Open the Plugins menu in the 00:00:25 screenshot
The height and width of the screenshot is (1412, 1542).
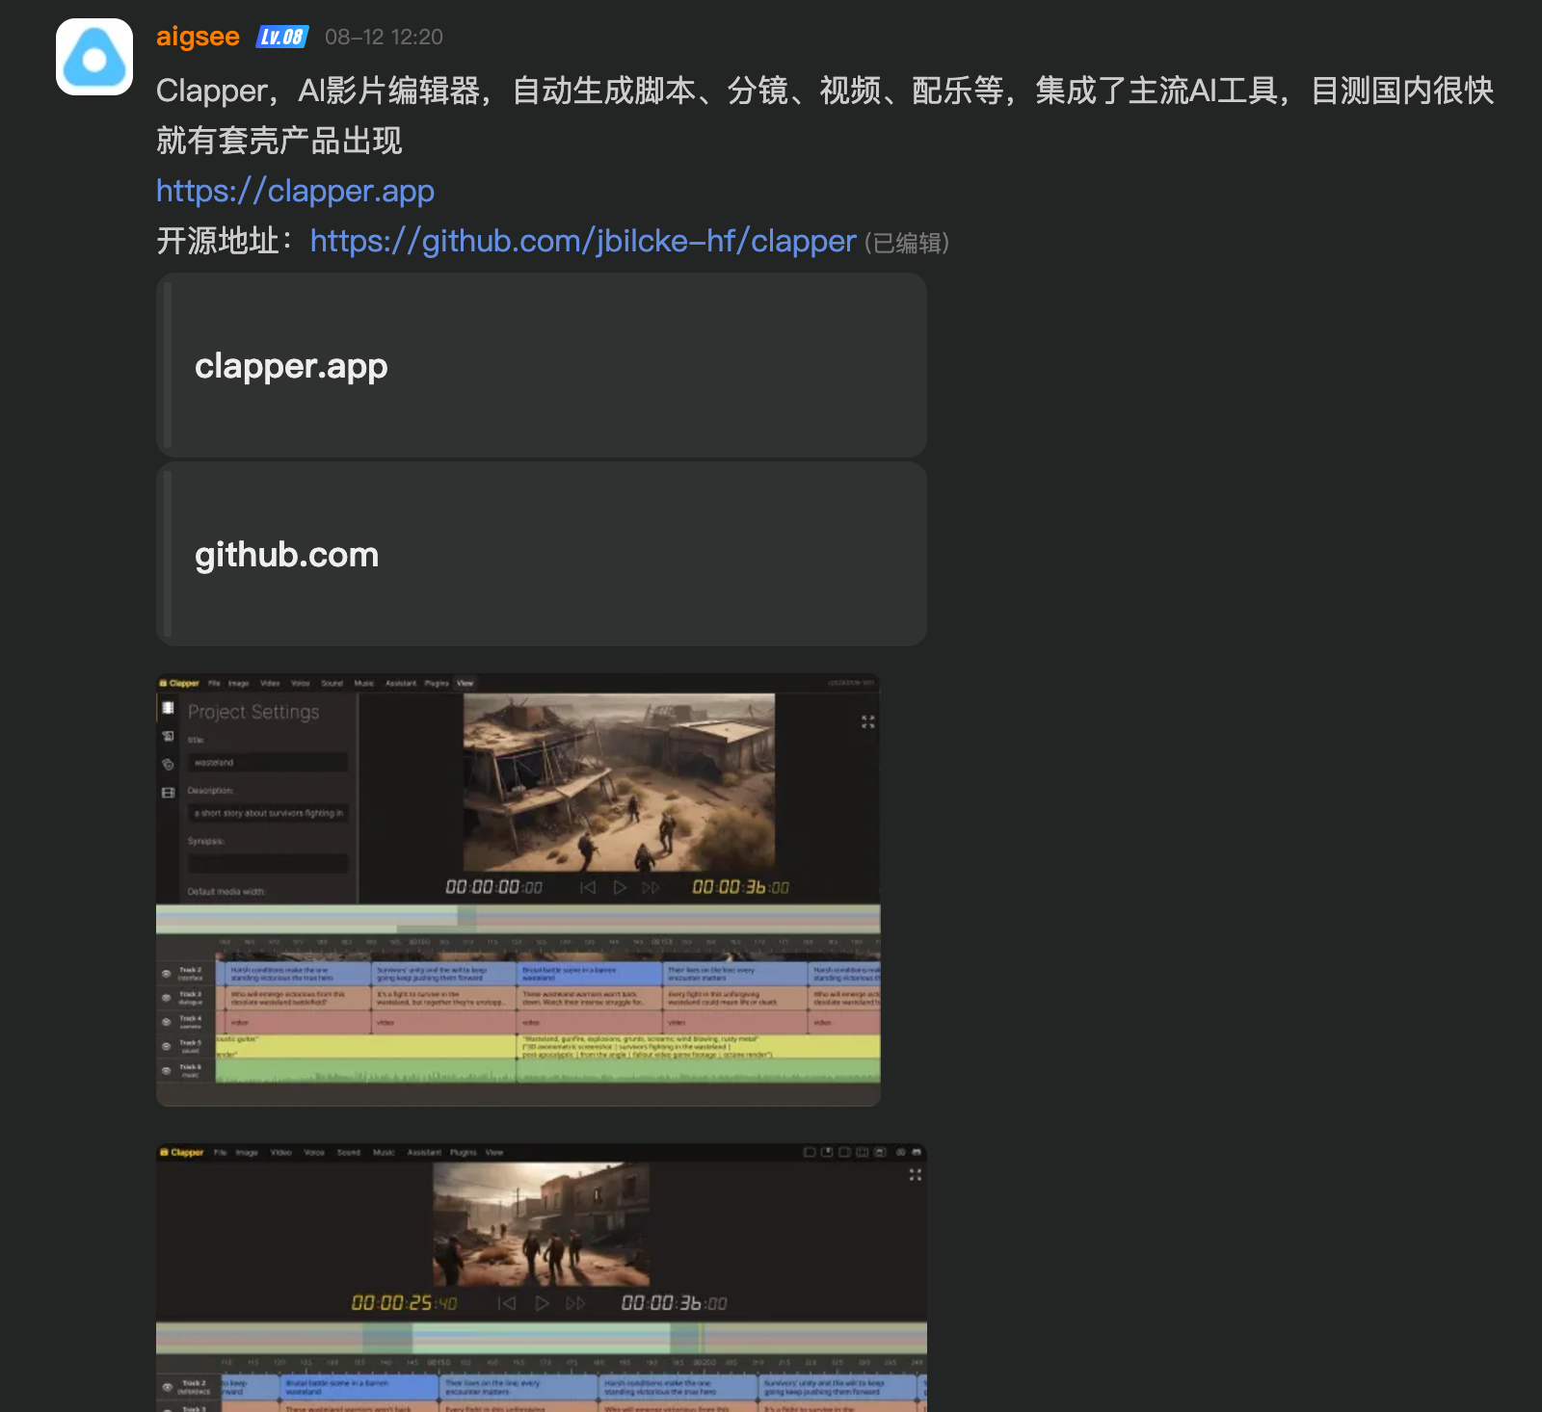click(464, 1152)
